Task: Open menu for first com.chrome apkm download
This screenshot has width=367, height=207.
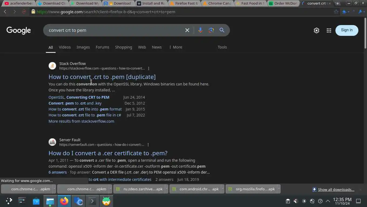Action: [x=54, y=189]
